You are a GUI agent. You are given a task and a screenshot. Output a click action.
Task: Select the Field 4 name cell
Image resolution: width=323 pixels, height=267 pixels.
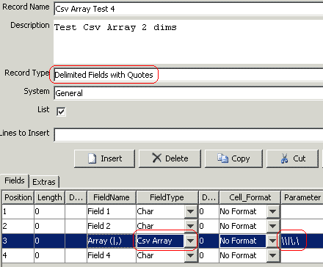coord(112,255)
